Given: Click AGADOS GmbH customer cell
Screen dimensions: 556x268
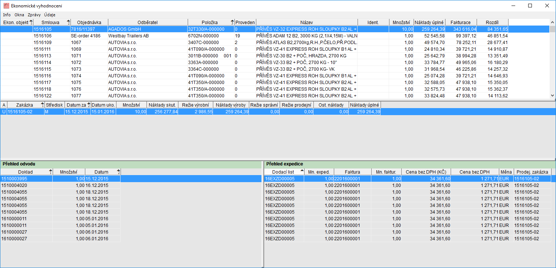Looking at the screenshot, I should 148,29.
